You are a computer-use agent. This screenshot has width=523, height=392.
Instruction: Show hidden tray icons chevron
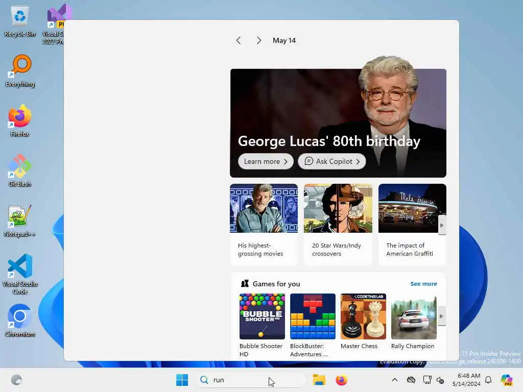coord(395,380)
